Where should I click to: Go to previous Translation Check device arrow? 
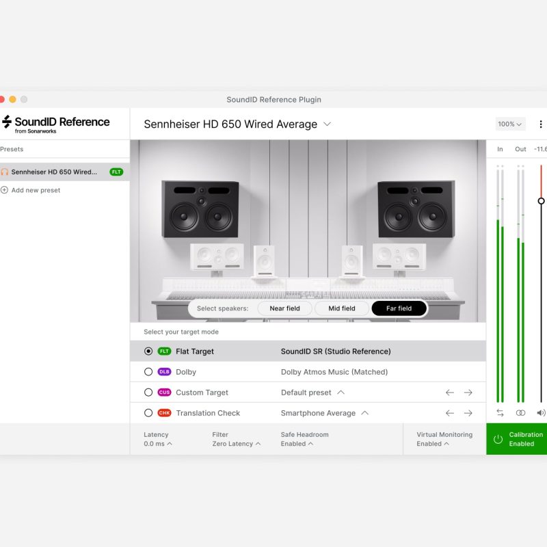pyautogui.click(x=450, y=414)
